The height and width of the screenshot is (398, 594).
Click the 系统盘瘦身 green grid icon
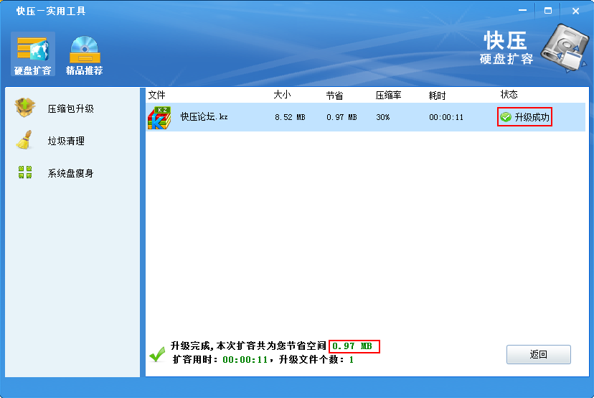25,173
